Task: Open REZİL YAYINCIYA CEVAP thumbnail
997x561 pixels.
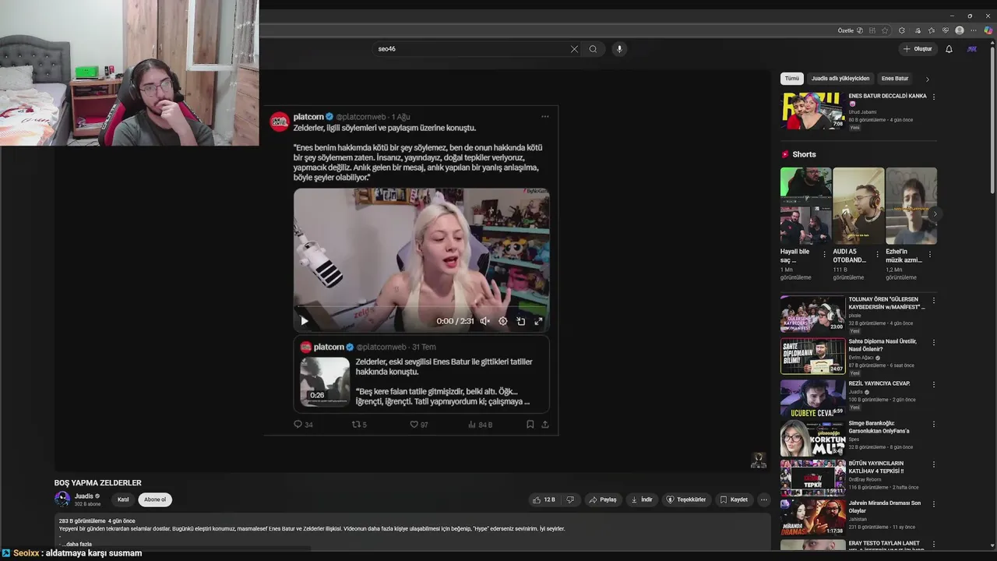Action: pos(813,398)
